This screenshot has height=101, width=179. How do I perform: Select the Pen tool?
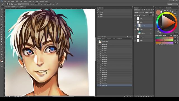coord(2,44)
